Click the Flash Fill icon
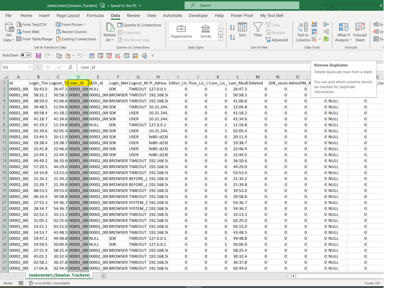The width and height of the screenshot is (407, 298). [x=314, y=25]
